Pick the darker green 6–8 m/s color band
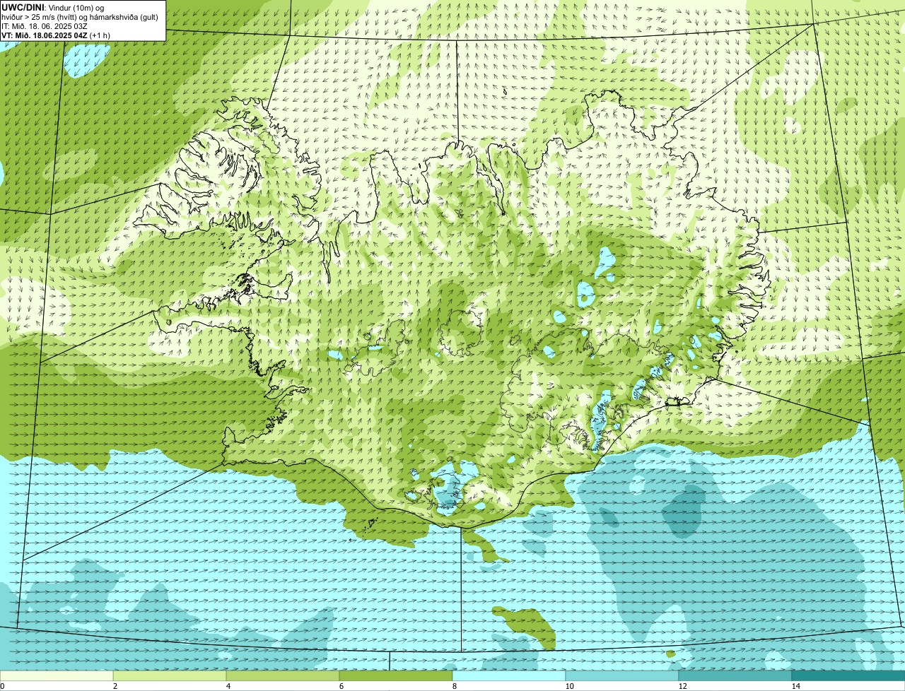This screenshot has width=905, height=691. click(x=396, y=675)
